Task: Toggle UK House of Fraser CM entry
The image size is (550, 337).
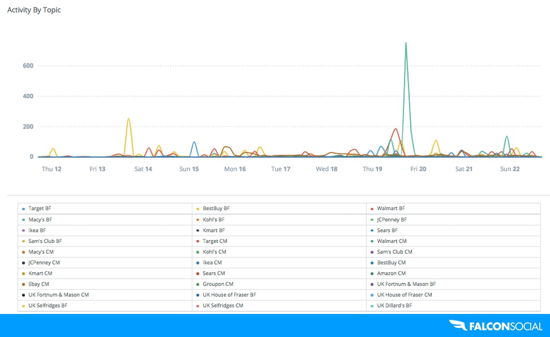Action: tap(404, 295)
